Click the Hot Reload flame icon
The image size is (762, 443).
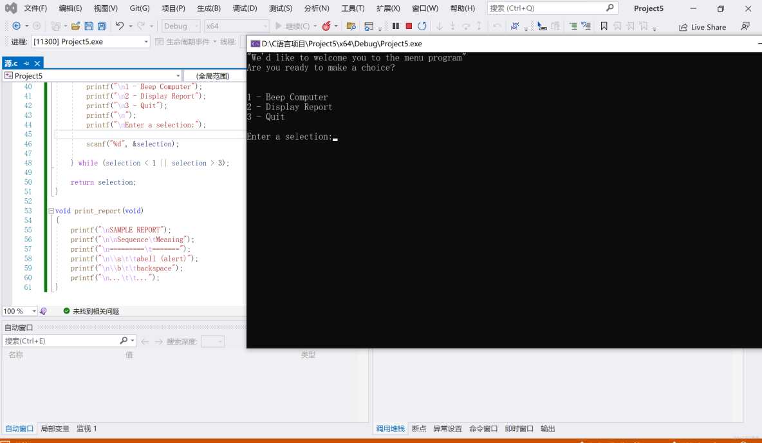pyautogui.click(x=326, y=26)
